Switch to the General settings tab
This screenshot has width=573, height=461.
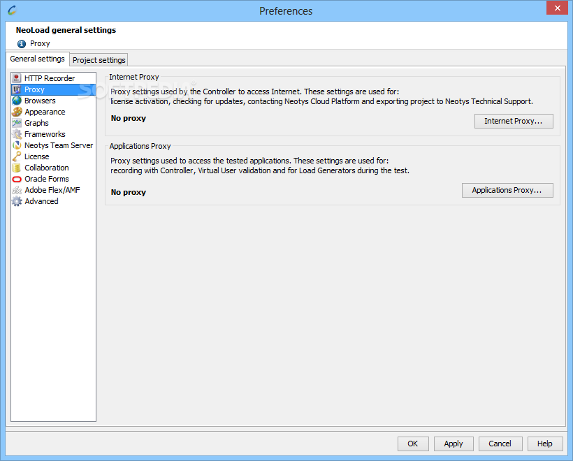(x=37, y=59)
